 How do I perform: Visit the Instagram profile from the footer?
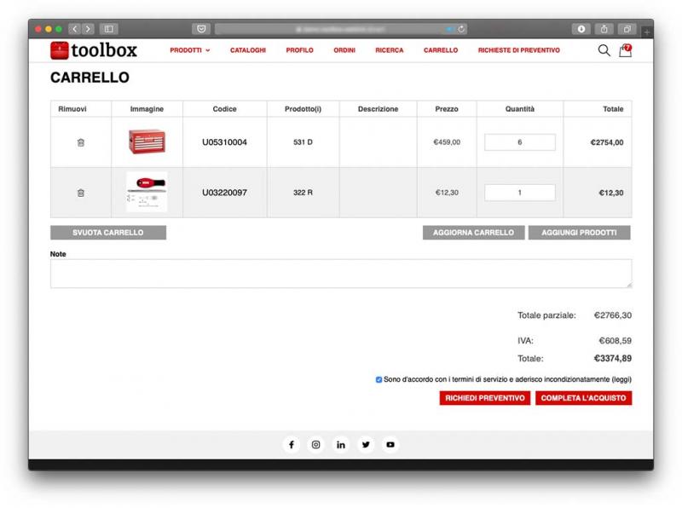click(x=315, y=445)
